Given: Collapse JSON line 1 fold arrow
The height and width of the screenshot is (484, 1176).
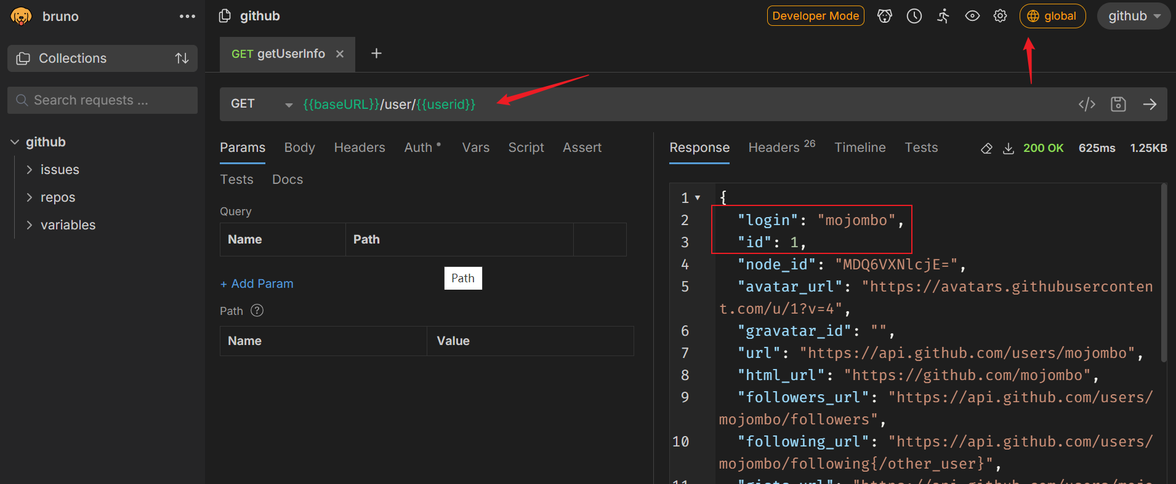Looking at the screenshot, I should tap(698, 198).
